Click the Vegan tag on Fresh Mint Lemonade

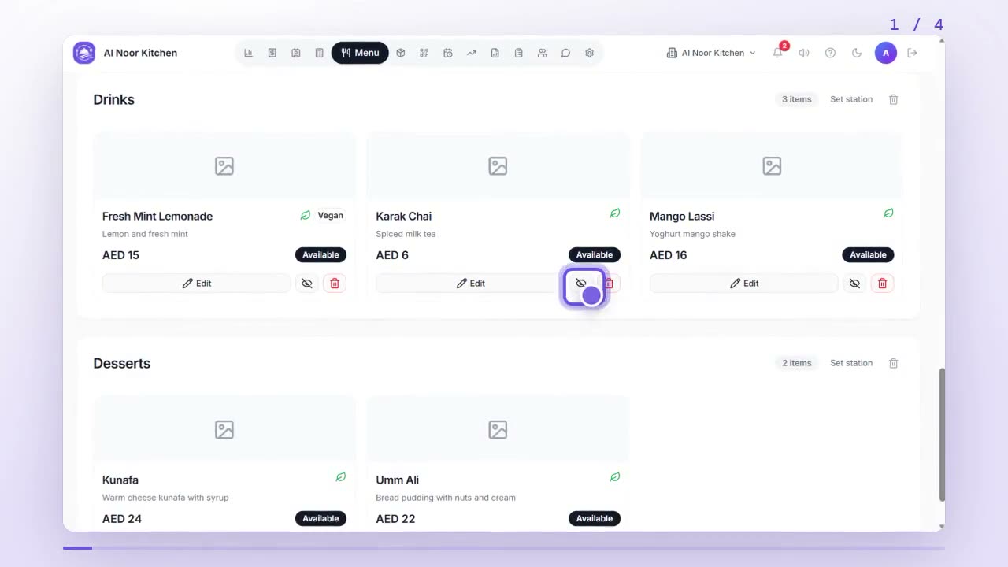330,216
